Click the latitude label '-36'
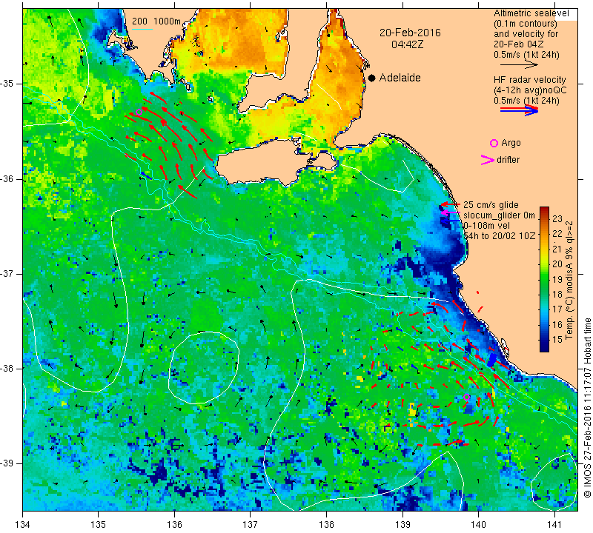 [7, 178]
